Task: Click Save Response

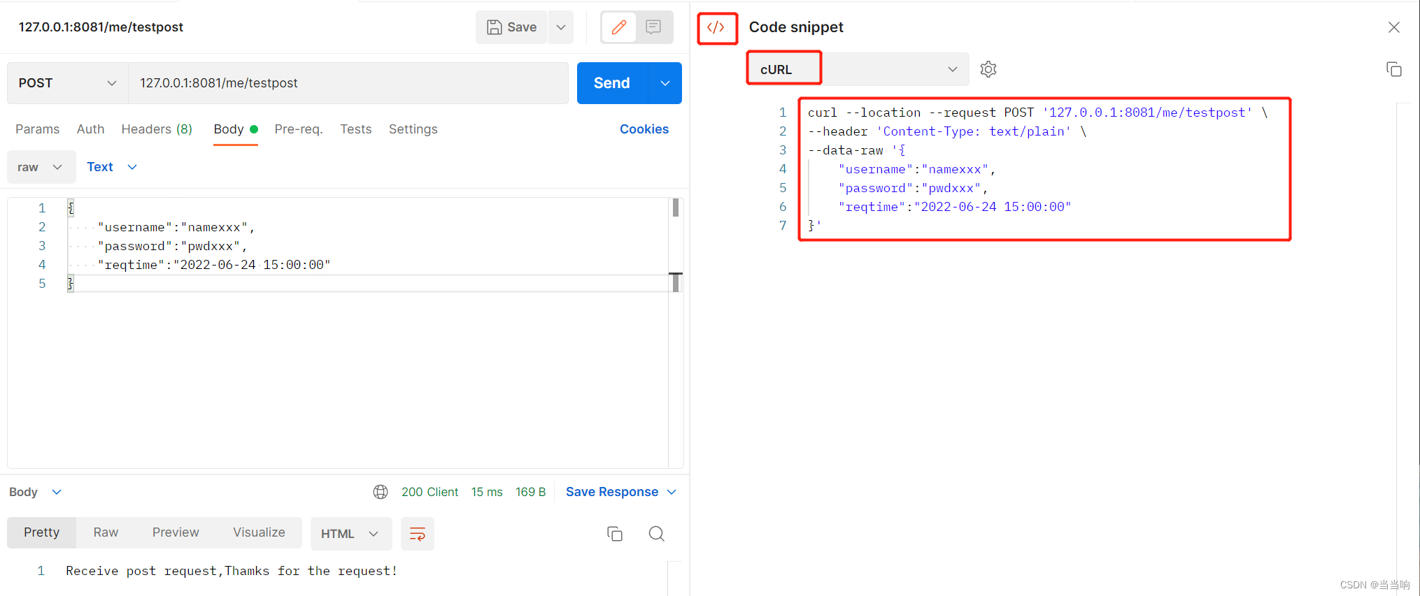Action: click(x=612, y=492)
